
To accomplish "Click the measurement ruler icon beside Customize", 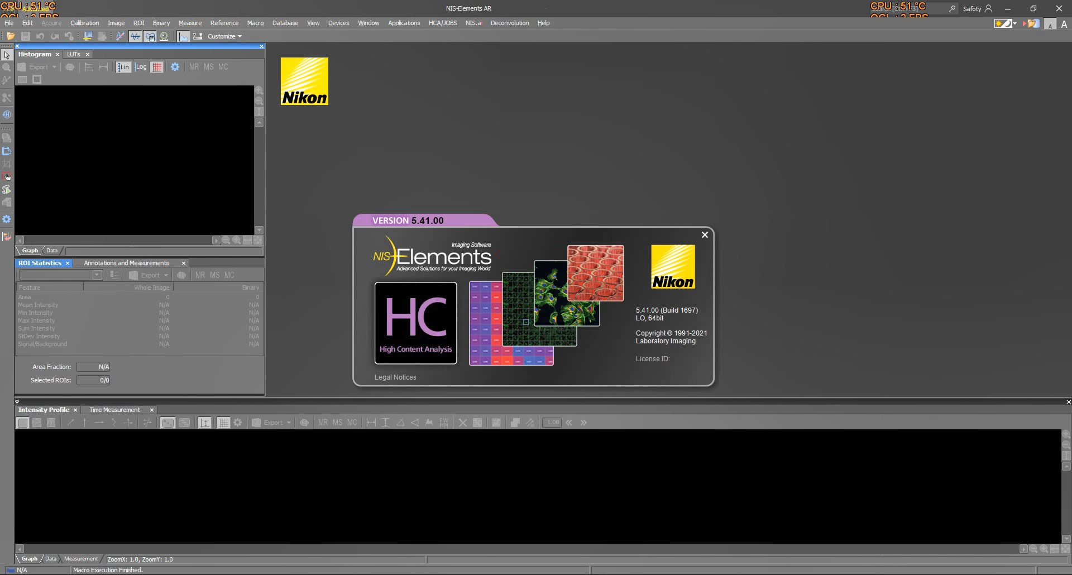I will pos(198,36).
